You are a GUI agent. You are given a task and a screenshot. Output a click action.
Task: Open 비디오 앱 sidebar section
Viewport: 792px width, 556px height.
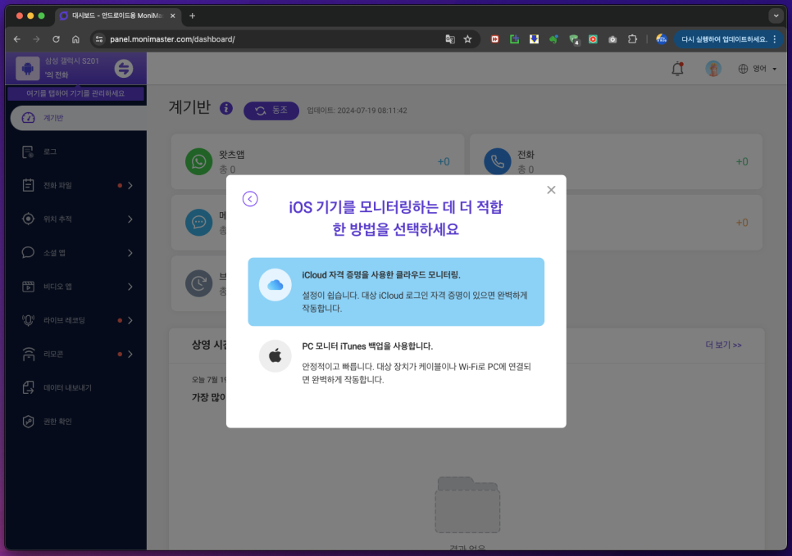click(x=75, y=287)
